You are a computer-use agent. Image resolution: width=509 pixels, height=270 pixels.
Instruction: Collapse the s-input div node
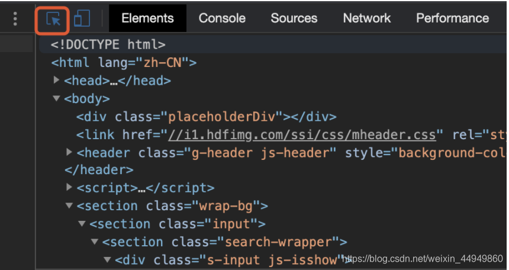click(x=107, y=259)
